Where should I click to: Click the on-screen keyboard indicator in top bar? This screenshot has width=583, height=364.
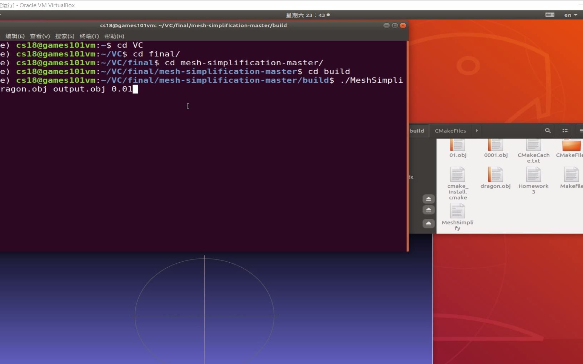pos(550,15)
